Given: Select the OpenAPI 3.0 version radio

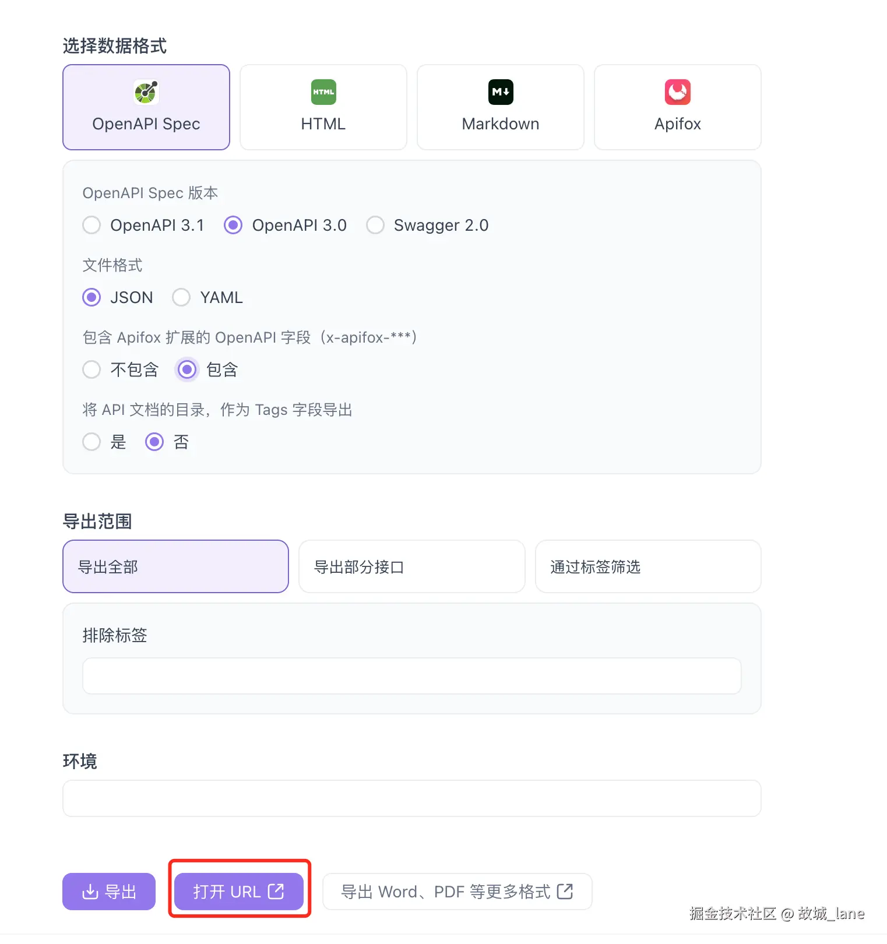Looking at the screenshot, I should point(233,225).
